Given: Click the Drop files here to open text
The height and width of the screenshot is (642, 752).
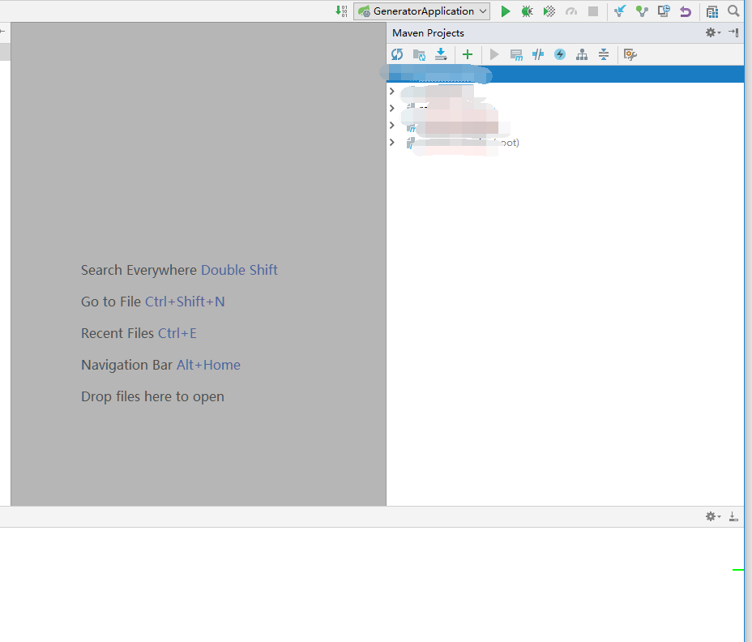Looking at the screenshot, I should click(x=152, y=396).
